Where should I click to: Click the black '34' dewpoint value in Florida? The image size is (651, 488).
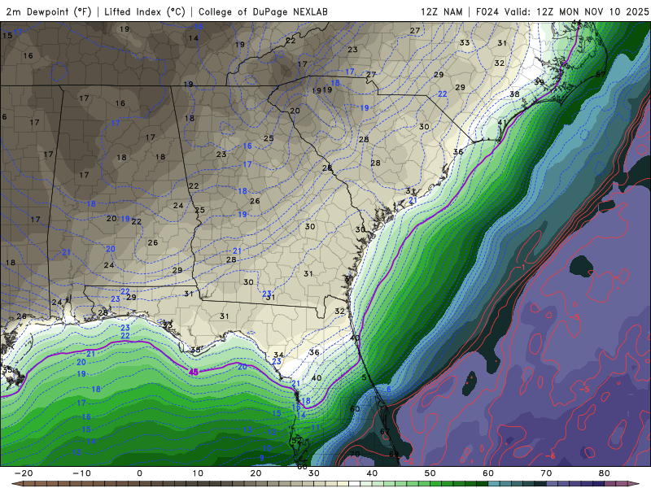pos(278,355)
